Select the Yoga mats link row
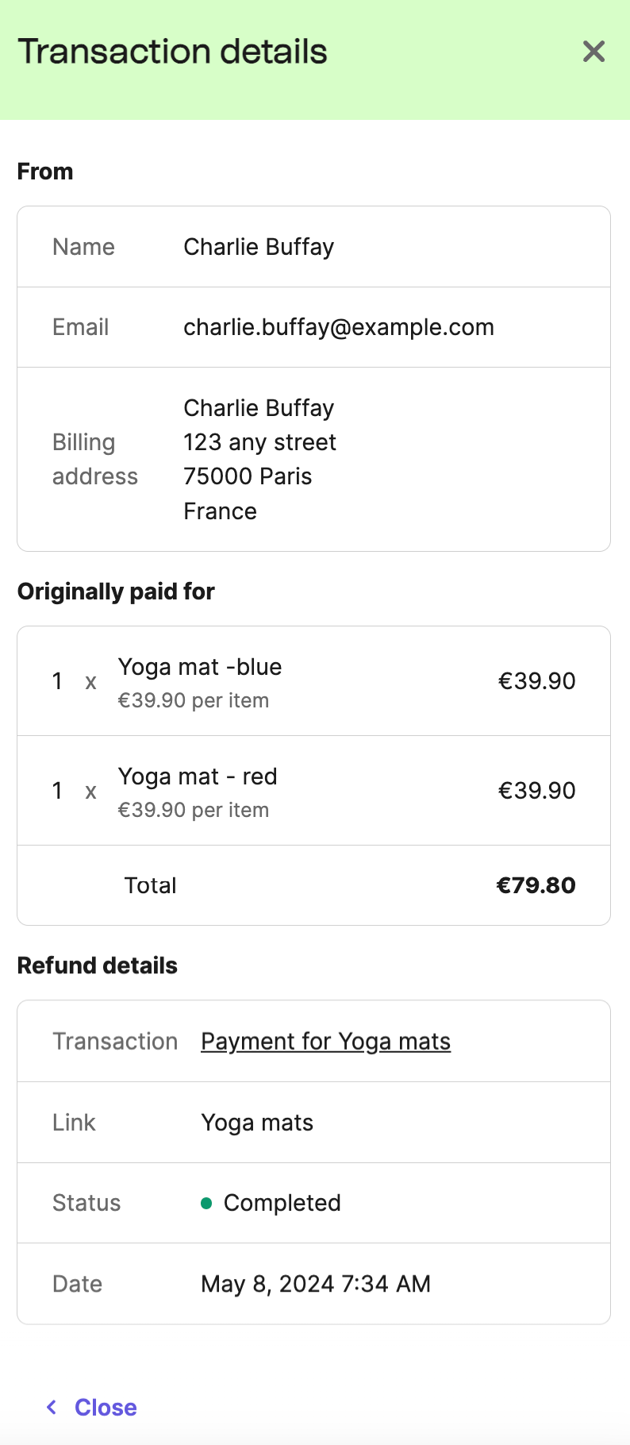Viewport: 630px width, 1445px height. pos(256,1122)
